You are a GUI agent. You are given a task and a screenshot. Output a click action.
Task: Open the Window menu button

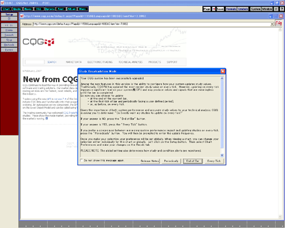click(x=267, y=9)
